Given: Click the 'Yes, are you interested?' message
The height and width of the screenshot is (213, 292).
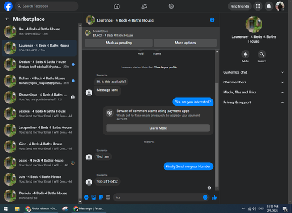Looking at the screenshot, I should tap(193, 102).
